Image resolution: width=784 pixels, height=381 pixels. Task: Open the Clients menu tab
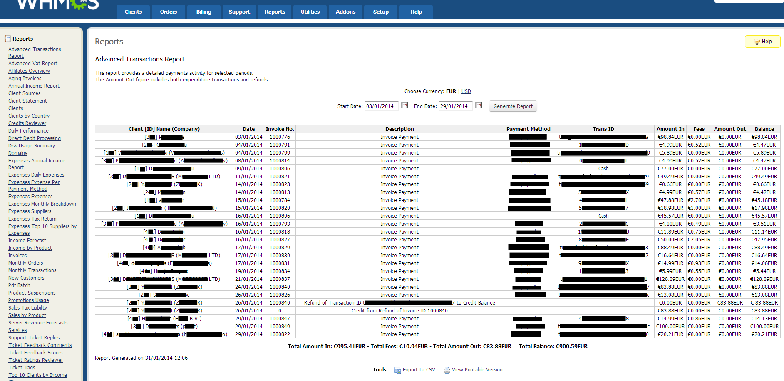click(133, 12)
